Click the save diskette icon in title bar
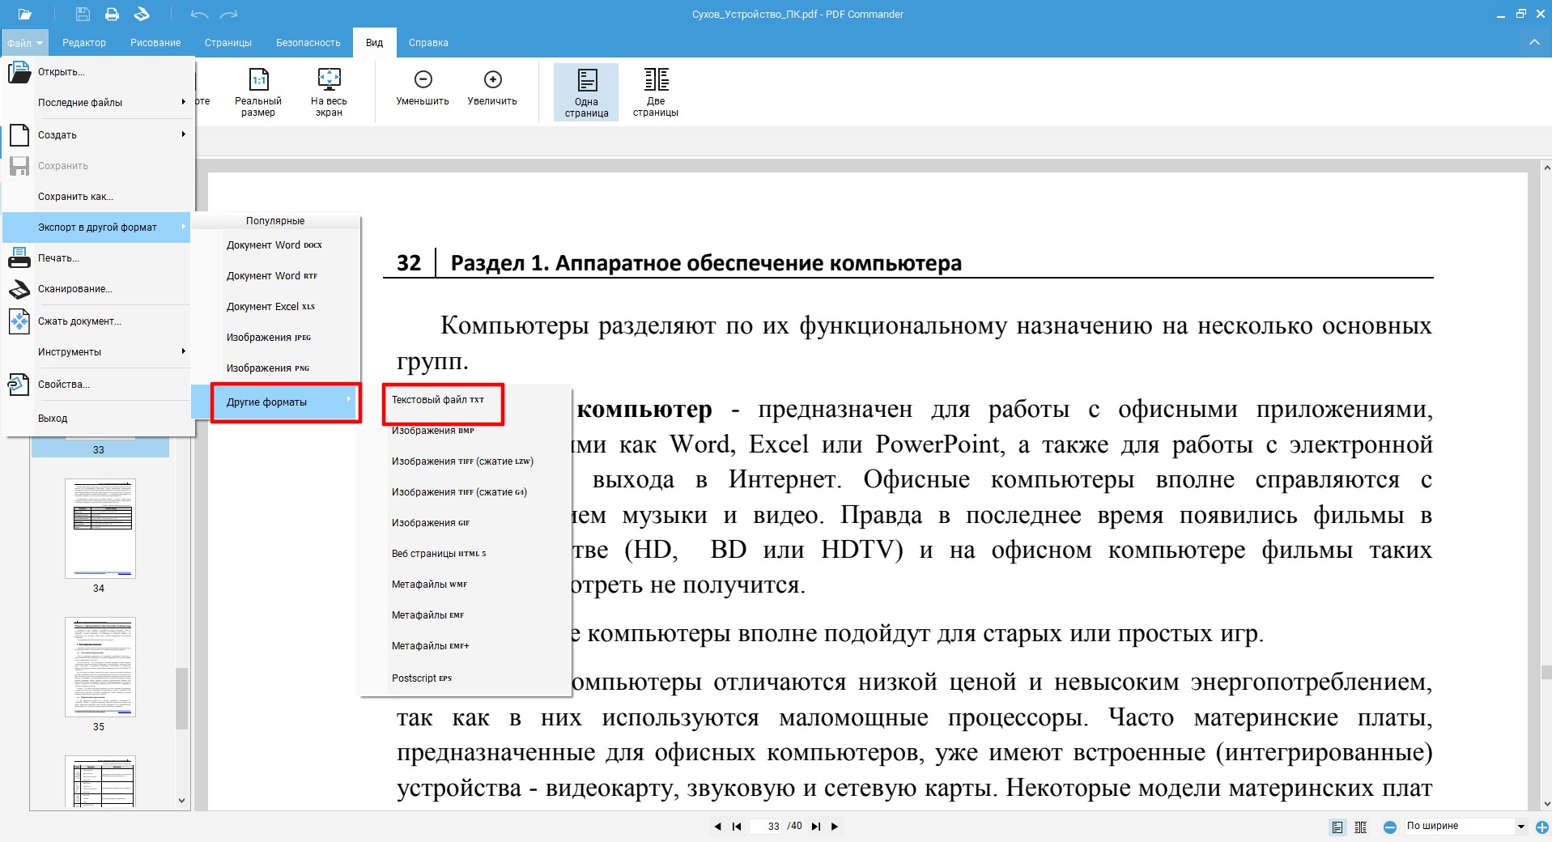This screenshot has width=1552, height=842. click(83, 14)
